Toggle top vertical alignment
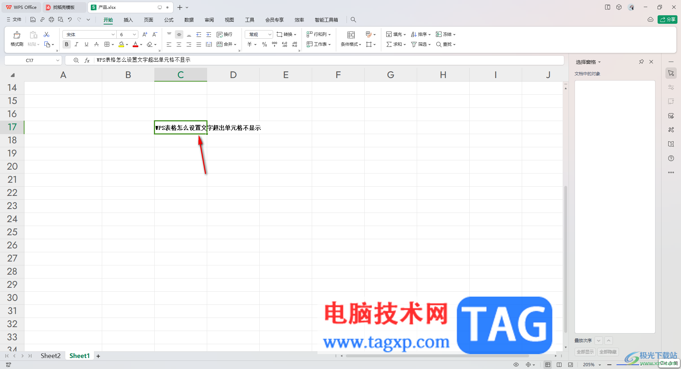The image size is (681, 369). pyautogui.click(x=169, y=34)
